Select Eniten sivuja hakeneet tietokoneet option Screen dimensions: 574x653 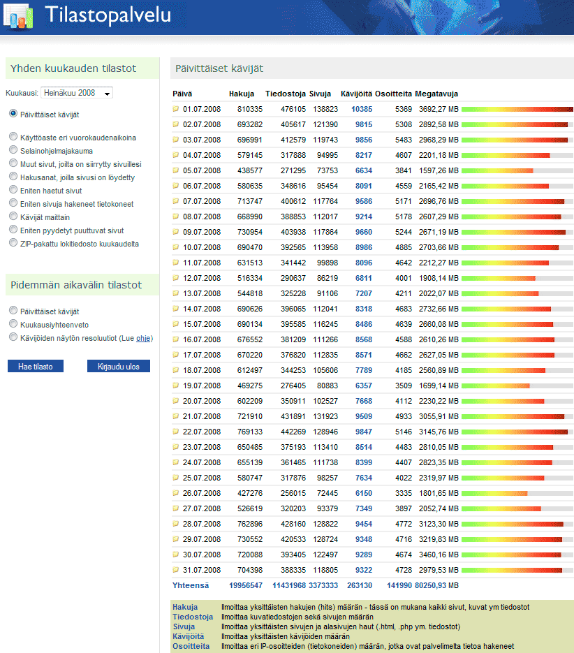(x=13, y=203)
